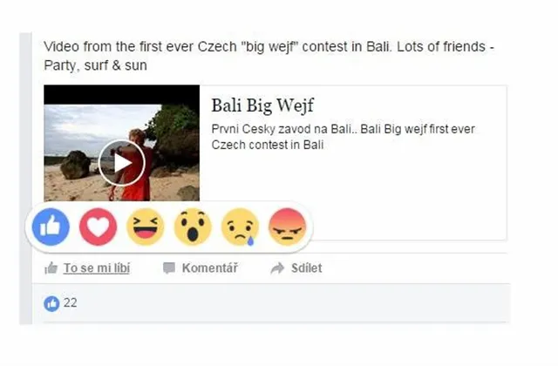Screen dimensions: 558x366
Task: Open the Komentář comment option
Action: tap(209, 268)
